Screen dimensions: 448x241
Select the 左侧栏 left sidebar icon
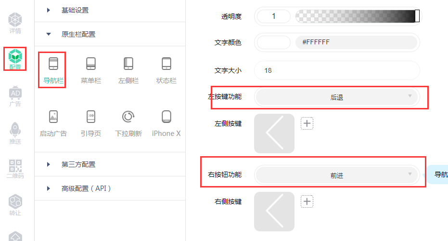pyautogui.click(x=128, y=70)
